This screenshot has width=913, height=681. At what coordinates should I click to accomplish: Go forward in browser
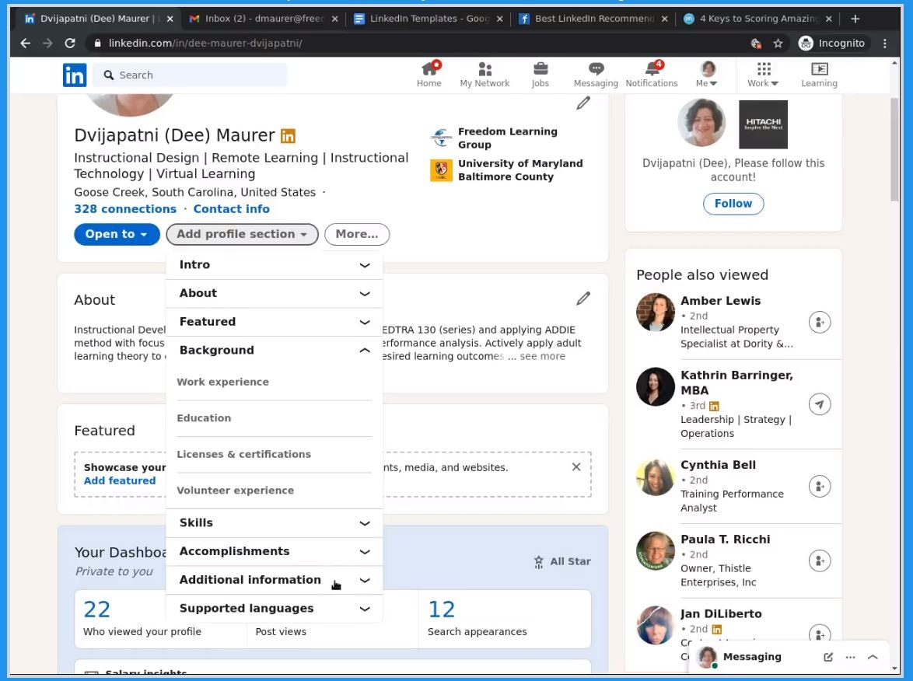47,43
